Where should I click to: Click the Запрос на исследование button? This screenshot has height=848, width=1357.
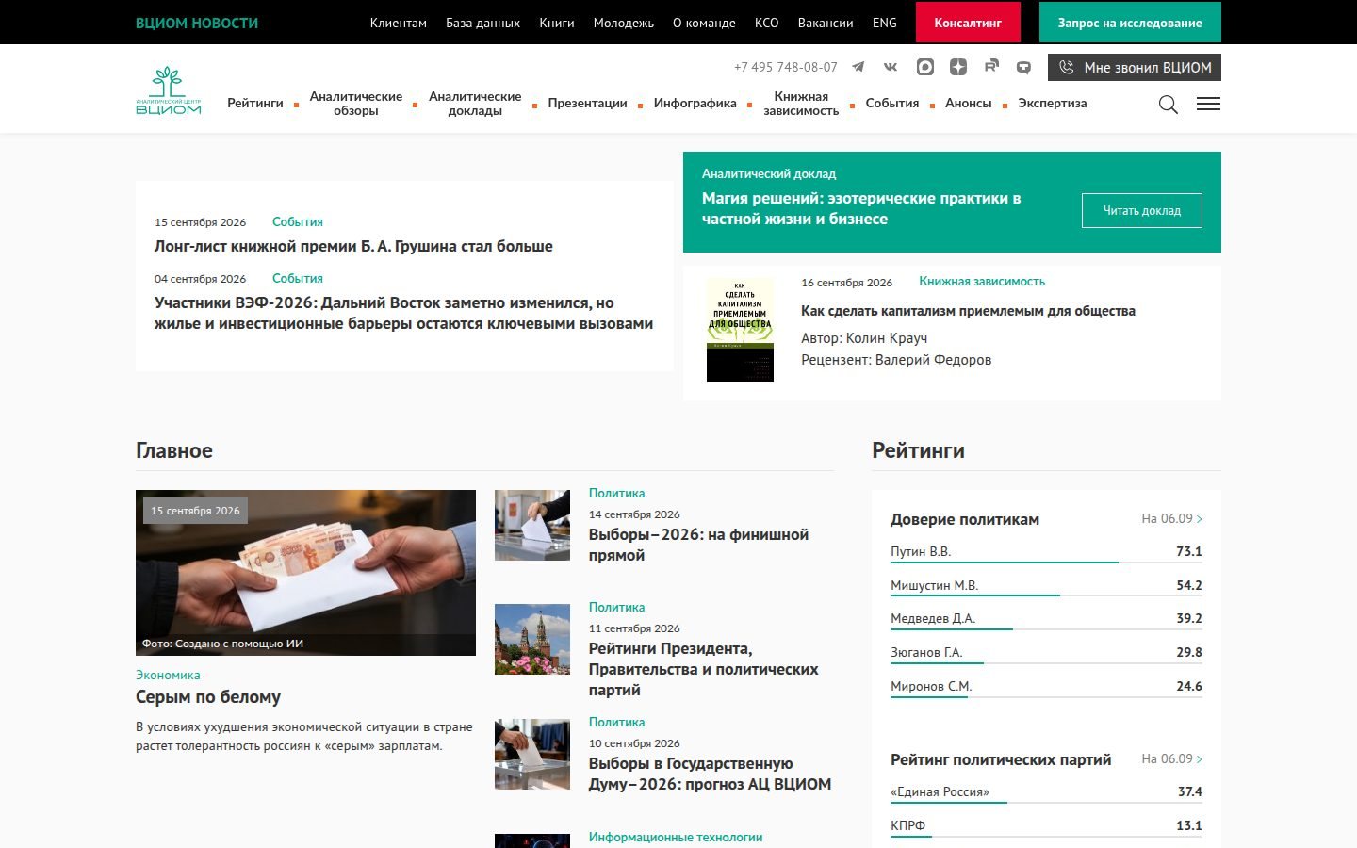click(x=1130, y=23)
